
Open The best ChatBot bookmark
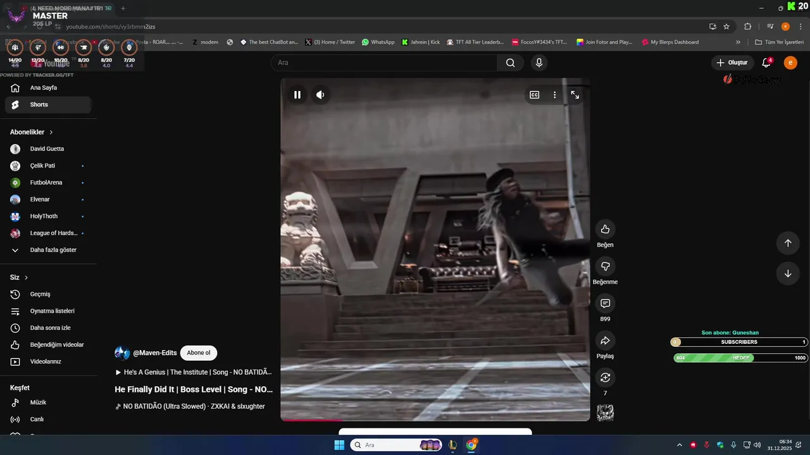[x=269, y=42]
